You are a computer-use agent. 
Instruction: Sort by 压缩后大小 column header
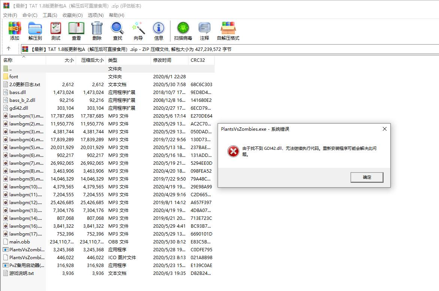[x=91, y=60]
